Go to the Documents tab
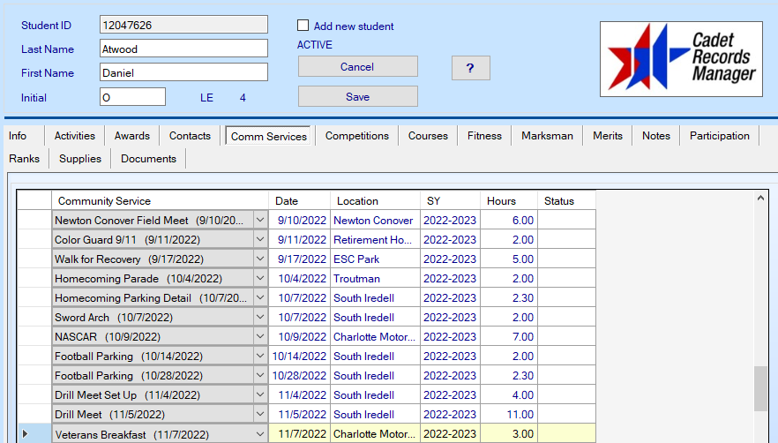778x443 pixels. tap(148, 159)
